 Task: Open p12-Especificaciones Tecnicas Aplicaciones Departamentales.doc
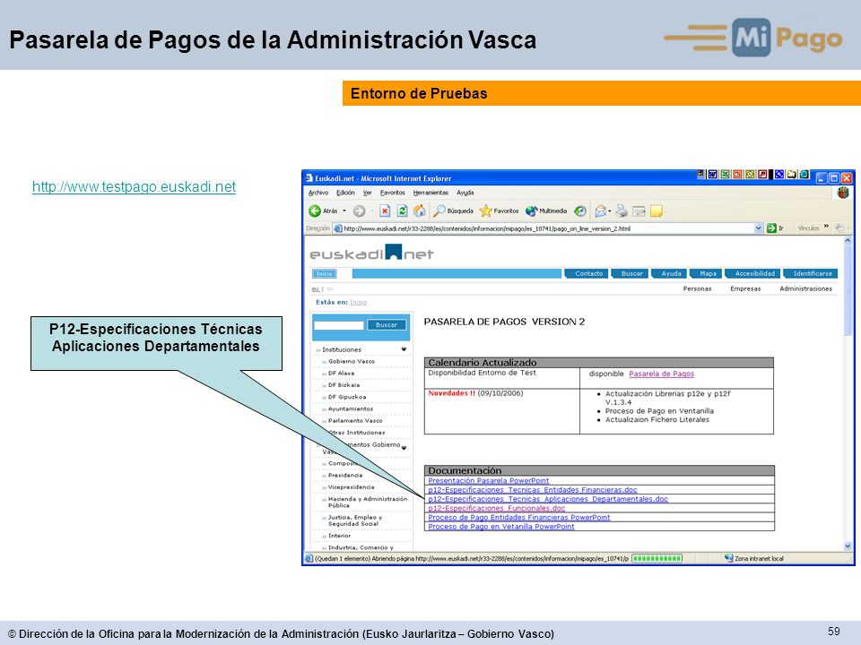(548, 499)
